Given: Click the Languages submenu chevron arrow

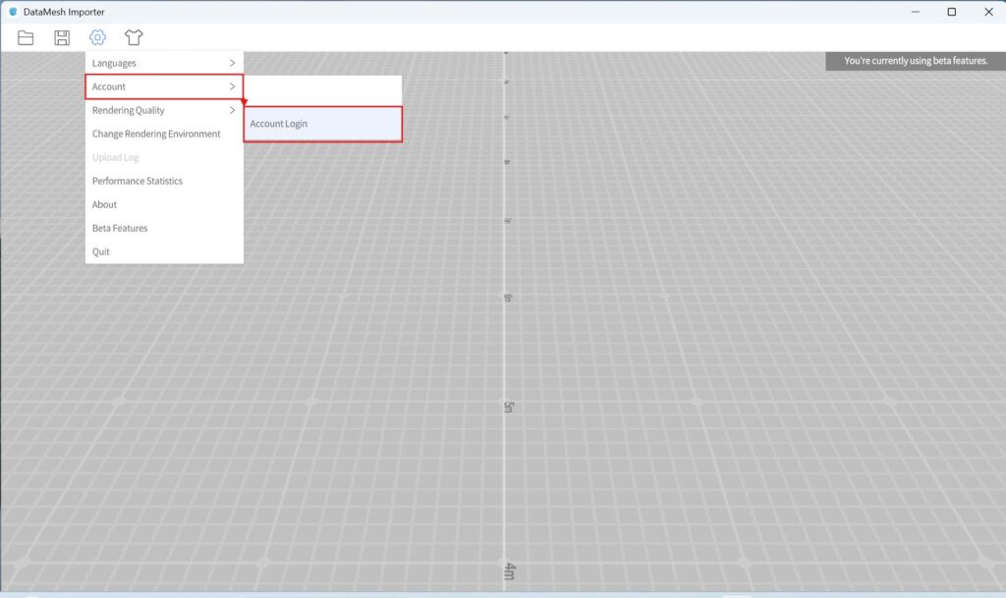Looking at the screenshot, I should pyautogui.click(x=233, y=62).
